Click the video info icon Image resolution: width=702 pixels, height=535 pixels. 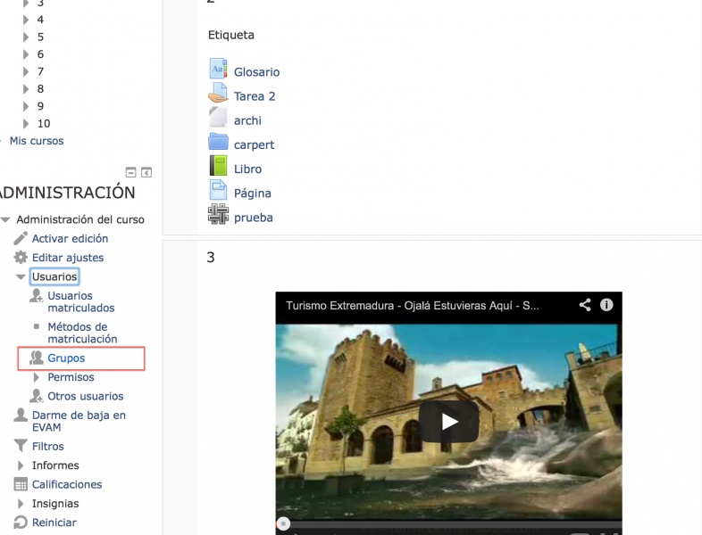pos(606,305)
